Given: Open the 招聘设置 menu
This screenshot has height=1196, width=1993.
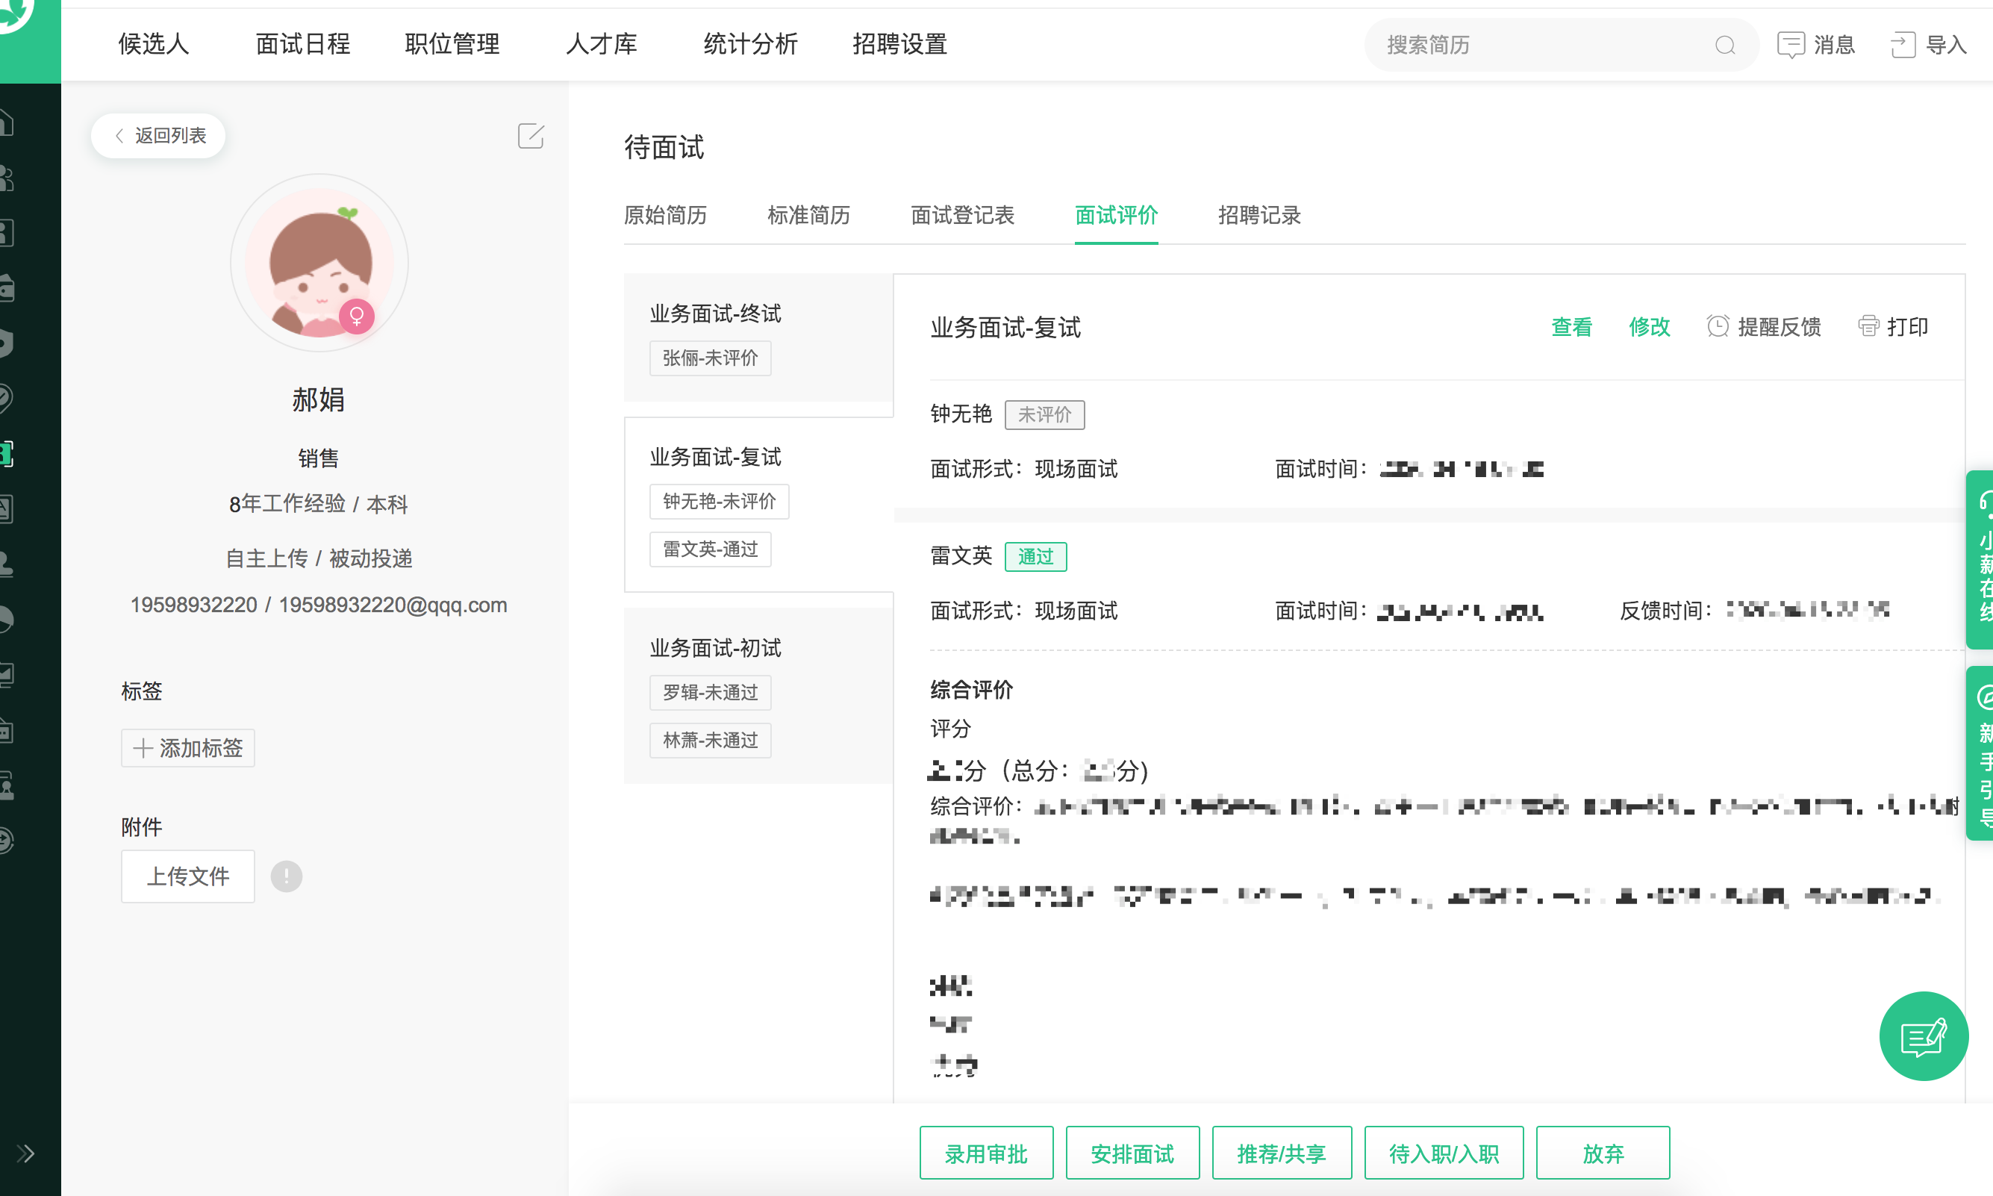Looking at the screenshot, I should (x=899, y=43).
